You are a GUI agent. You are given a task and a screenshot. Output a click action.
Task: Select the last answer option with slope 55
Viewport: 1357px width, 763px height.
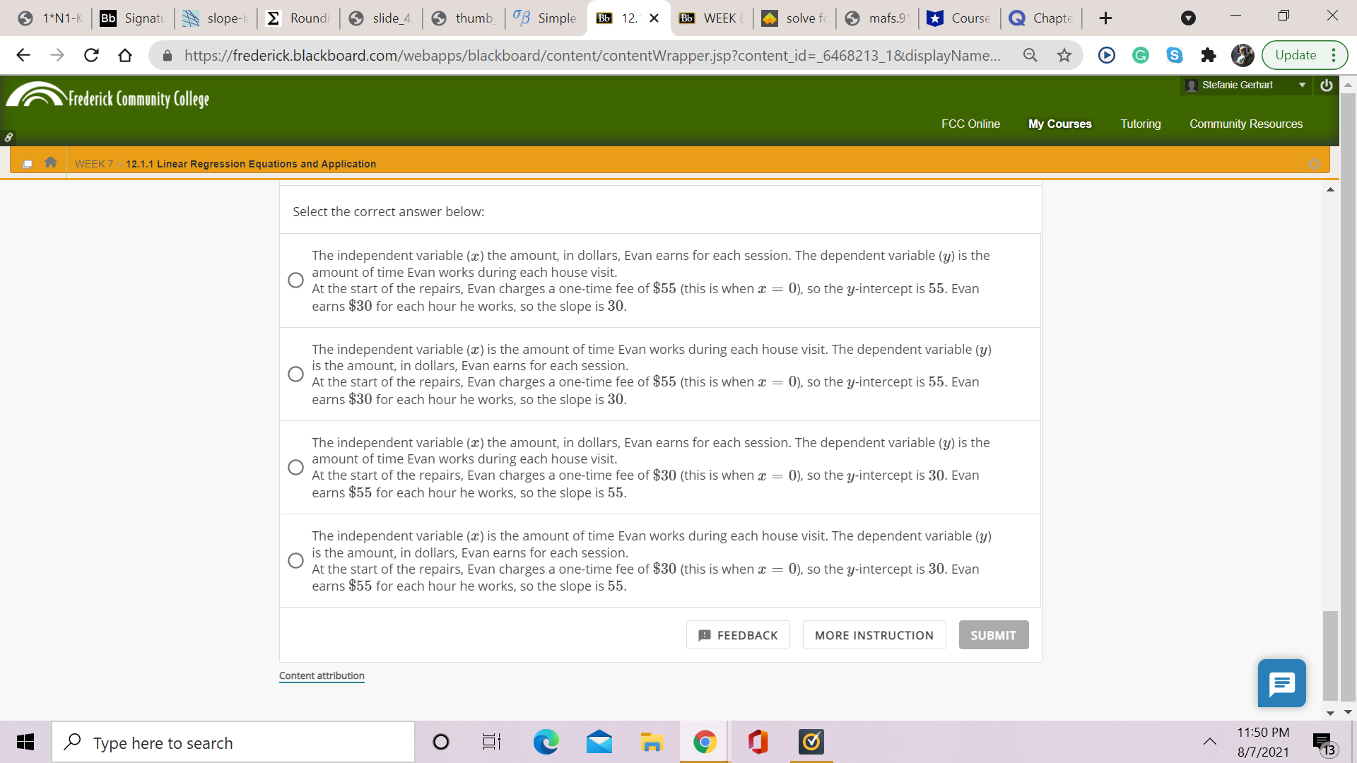[x=295, y=560]
